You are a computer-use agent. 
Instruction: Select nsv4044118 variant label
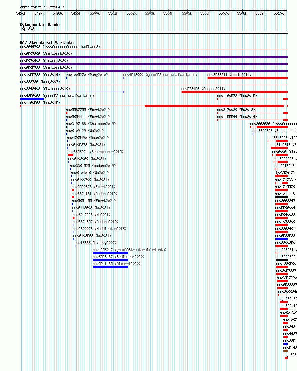coord(285,194)
